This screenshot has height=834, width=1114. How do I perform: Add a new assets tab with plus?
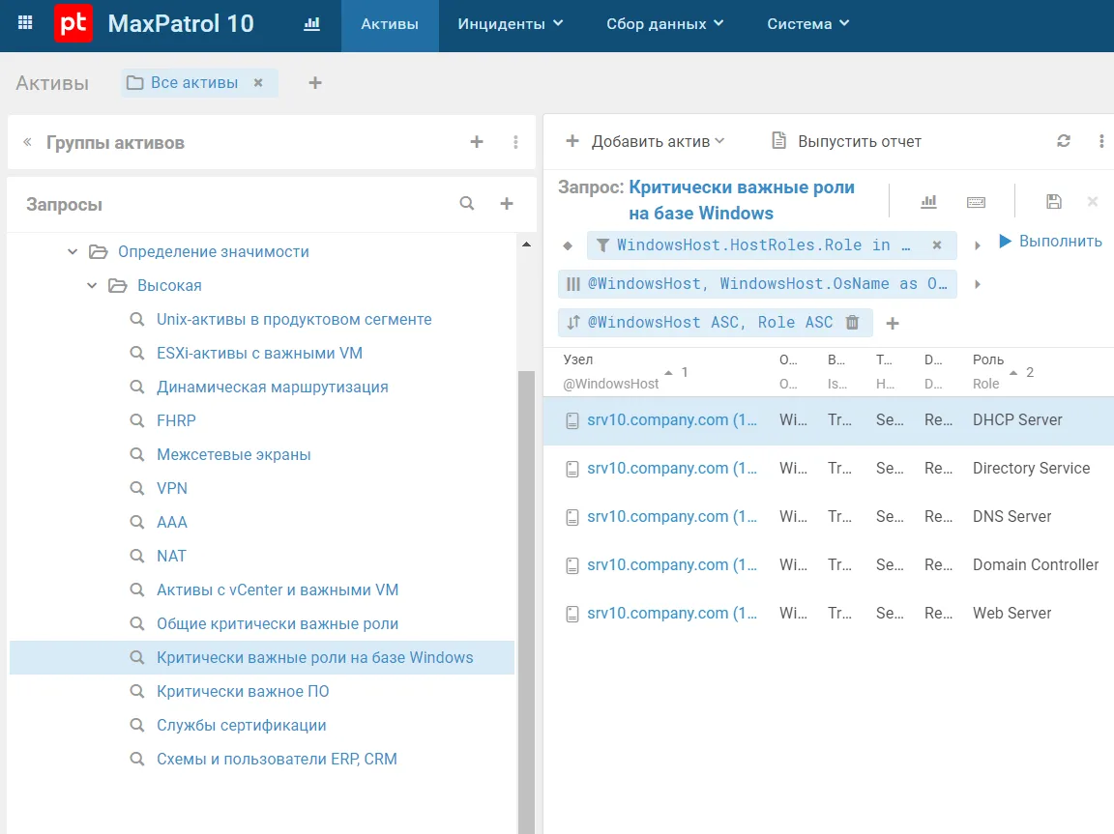pyautogui.click(x=315, y=83)
